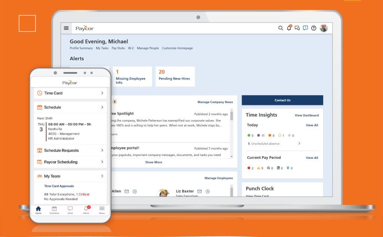Click Show More under company news

coord(154,162)
